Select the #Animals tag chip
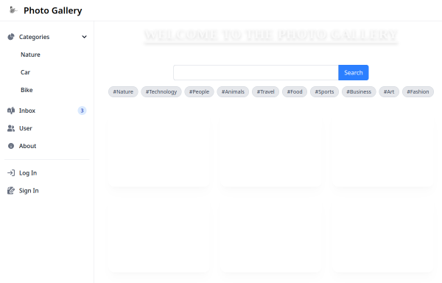 click(x=233, y=91)
